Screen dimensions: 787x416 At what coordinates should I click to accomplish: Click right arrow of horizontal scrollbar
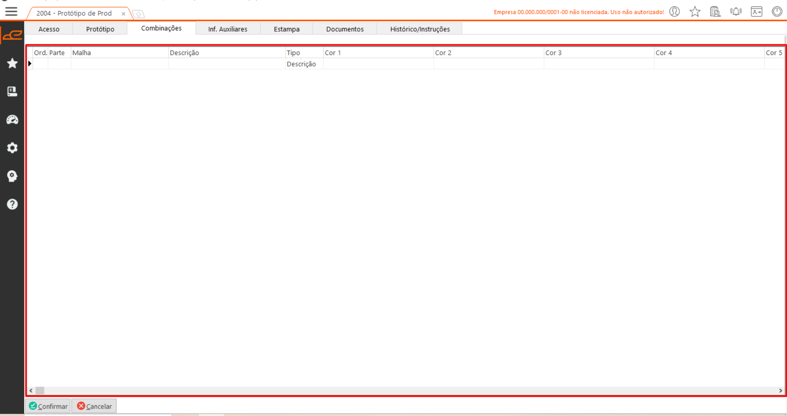pos(780,391)
